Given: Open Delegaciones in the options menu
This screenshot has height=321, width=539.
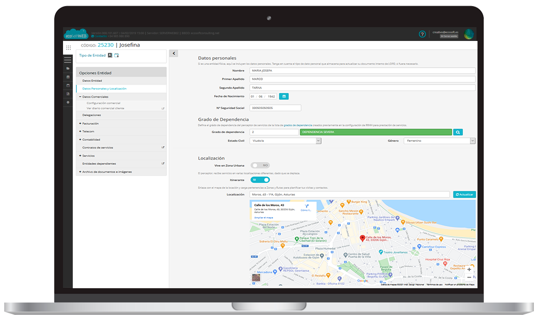Looking at the screenshot, I should [x=92, y=115].
